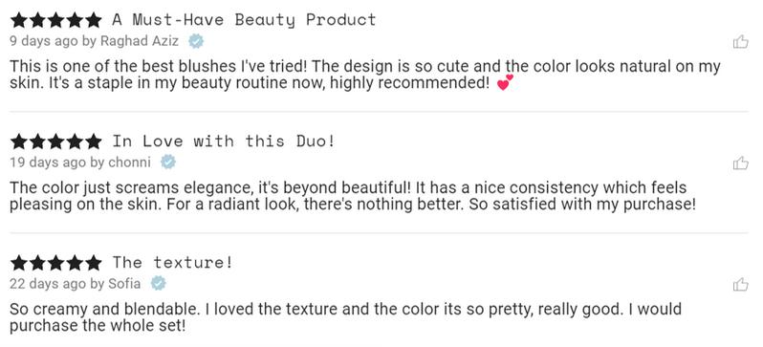Click reviewer name Raghad Aziz
This screenshot has height=347, width=763.
[x=140, y=41]
